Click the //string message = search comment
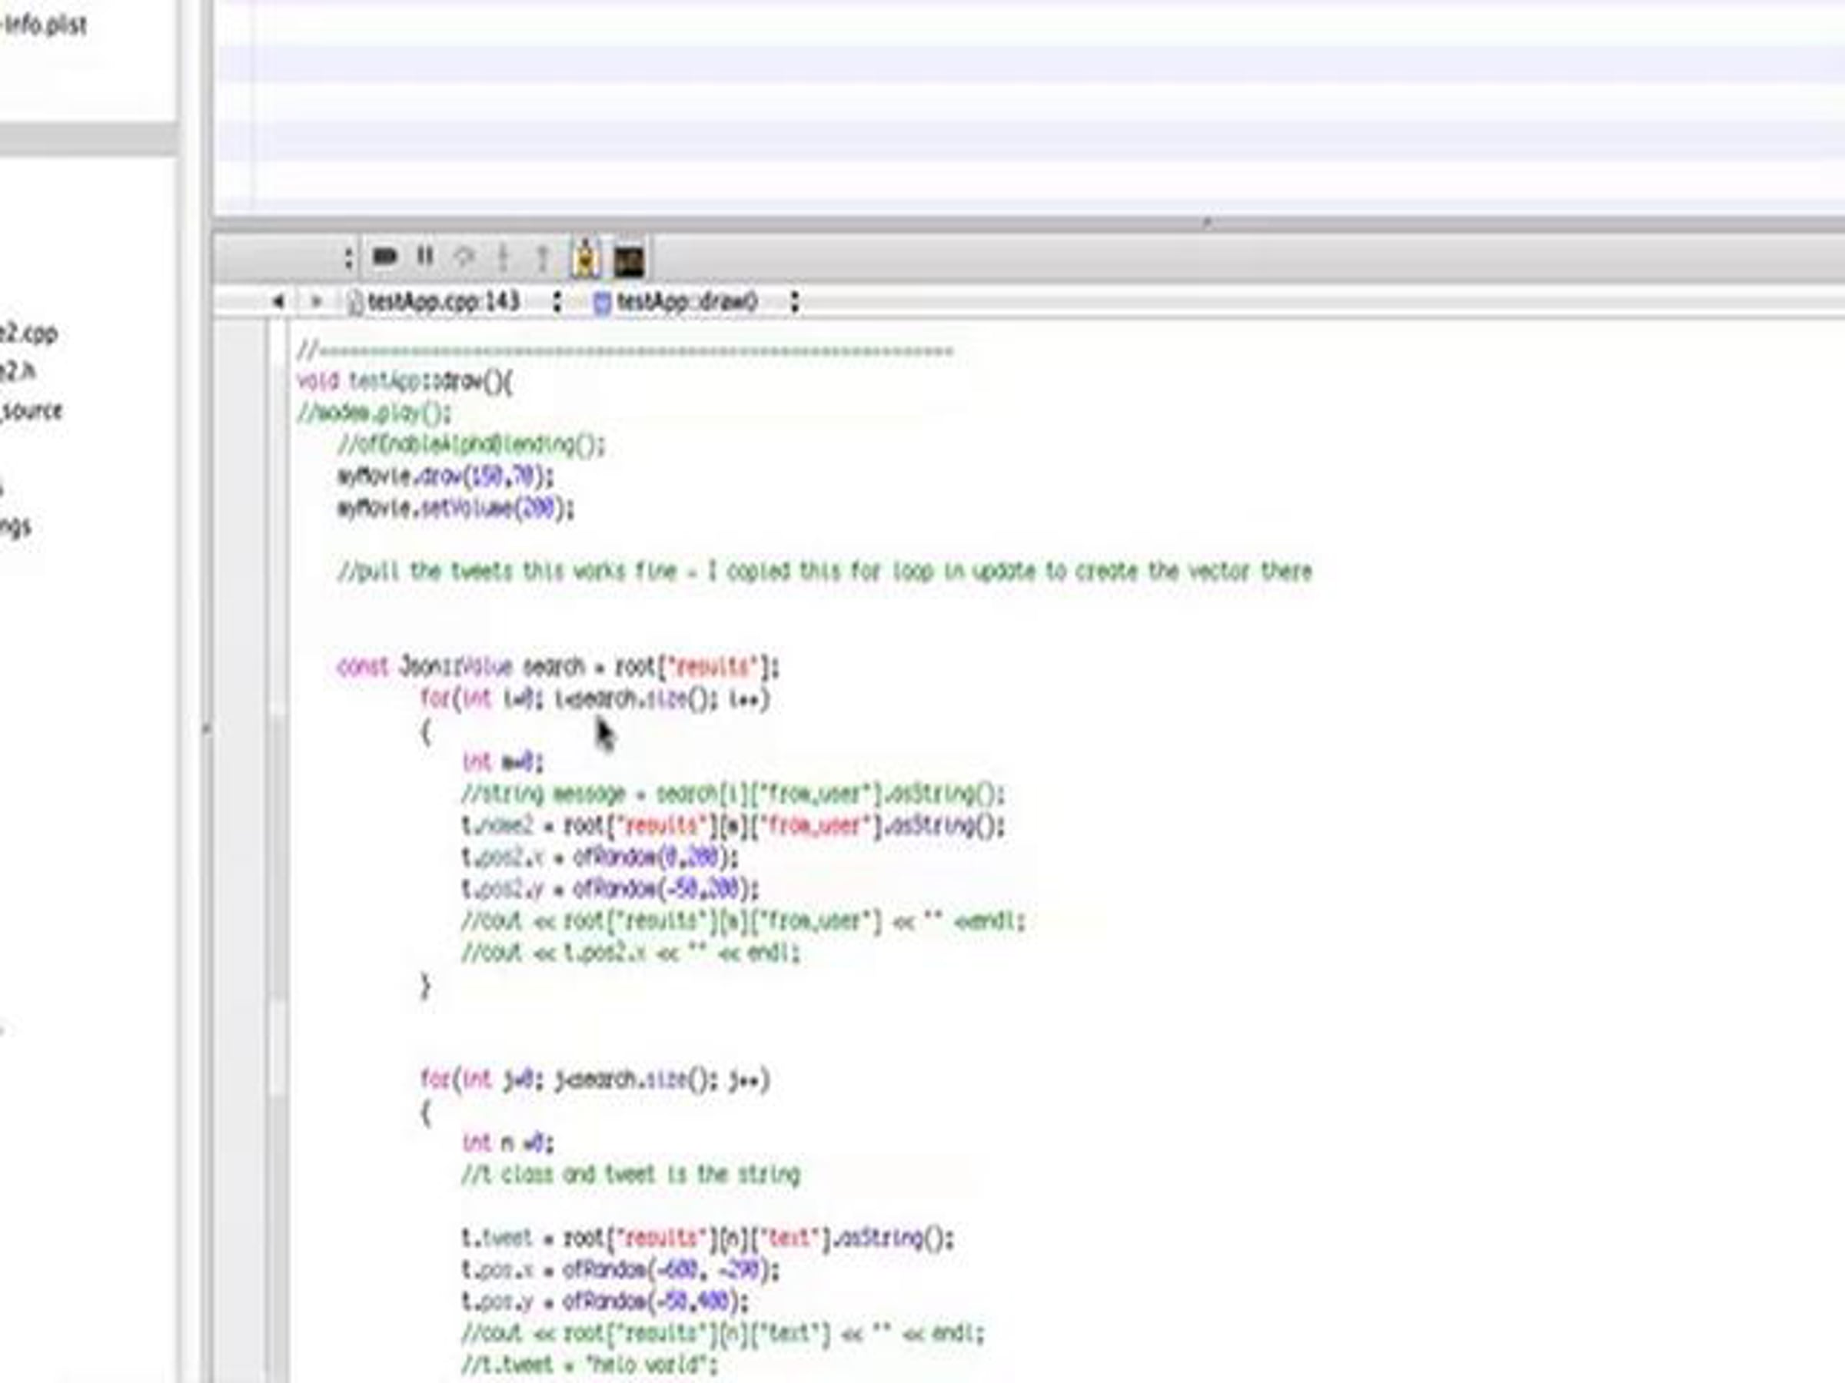This screenshot has height=1383, width=1845. (x=733, y=794)
